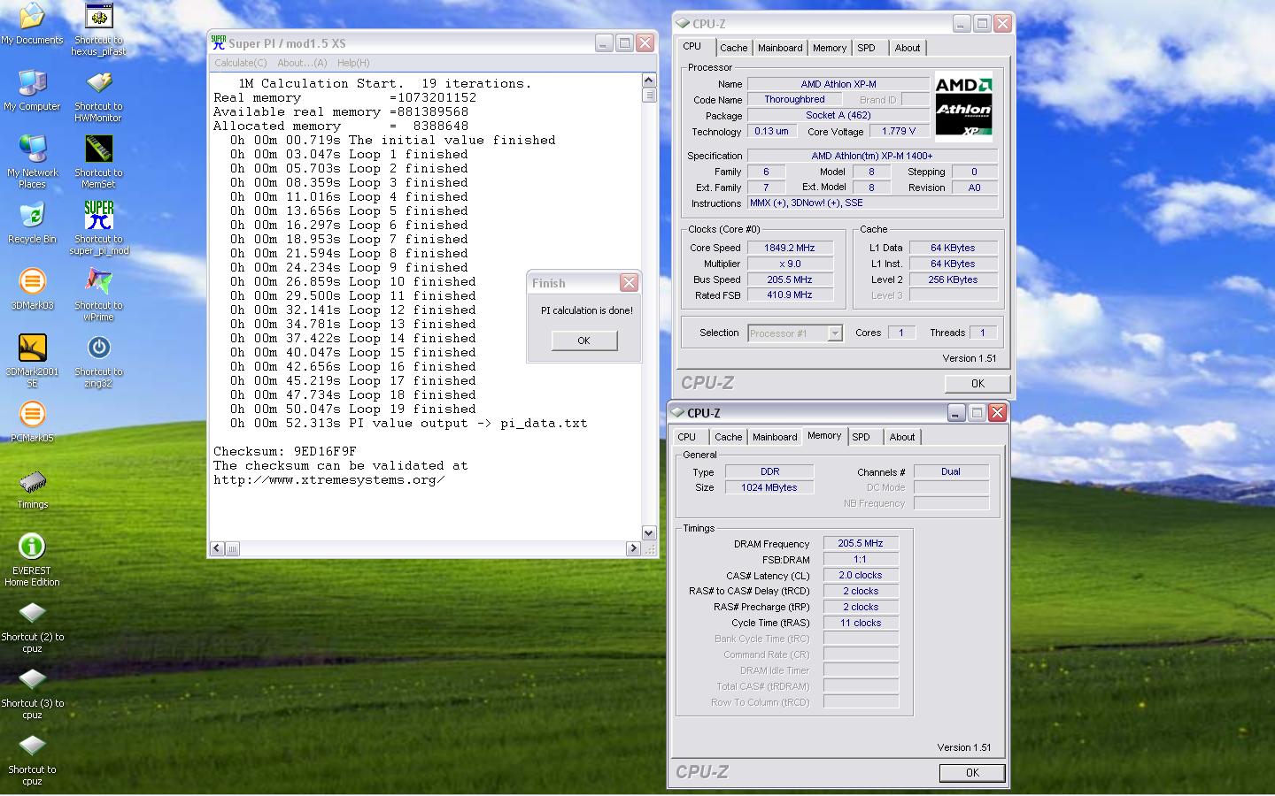1275x796 pixels.
Task: Select My Computer desktop icon
Action: click(32, 83)
